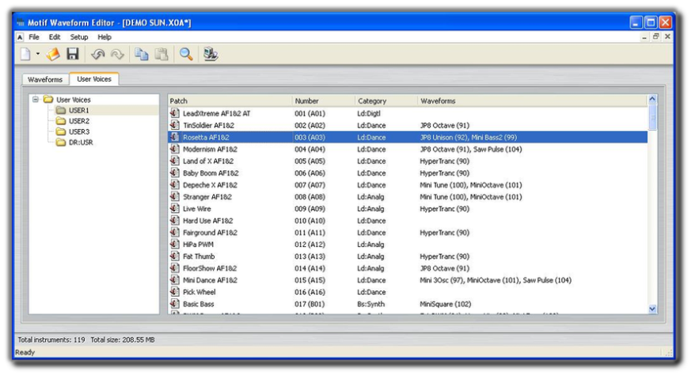Open the Help menu

pyautogui.click(x=104, y=37)
